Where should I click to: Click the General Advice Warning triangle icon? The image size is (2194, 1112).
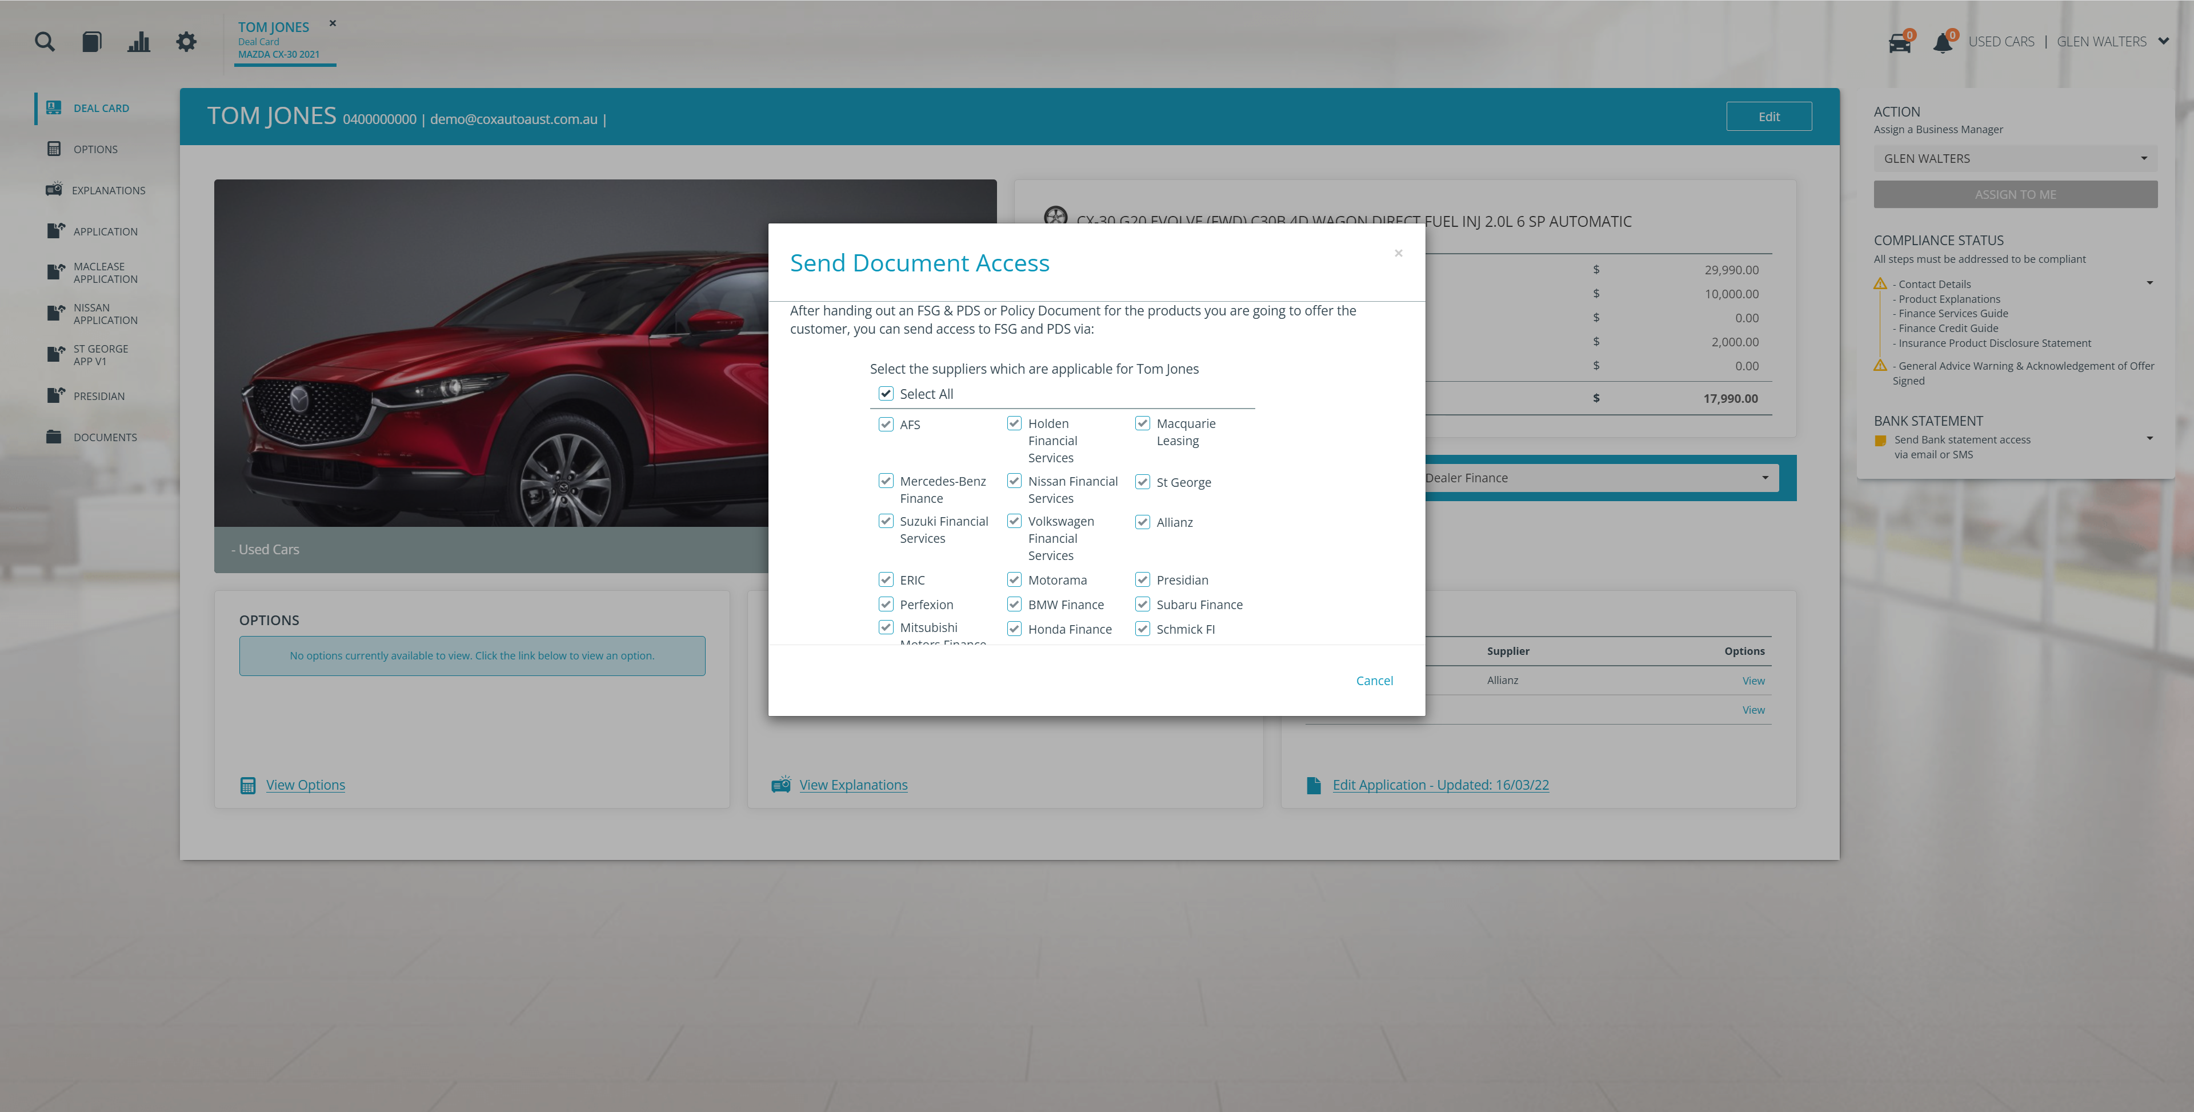coord(1880,366)
